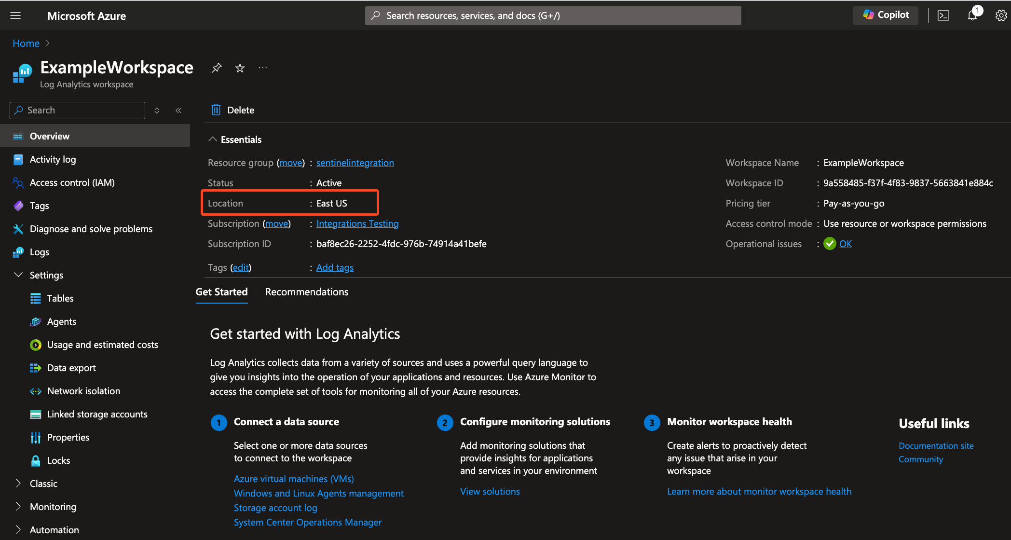Screen dimensions: 1011x540
Task: Collapse the Settings group in sidebar
Action: click(18, 275)
